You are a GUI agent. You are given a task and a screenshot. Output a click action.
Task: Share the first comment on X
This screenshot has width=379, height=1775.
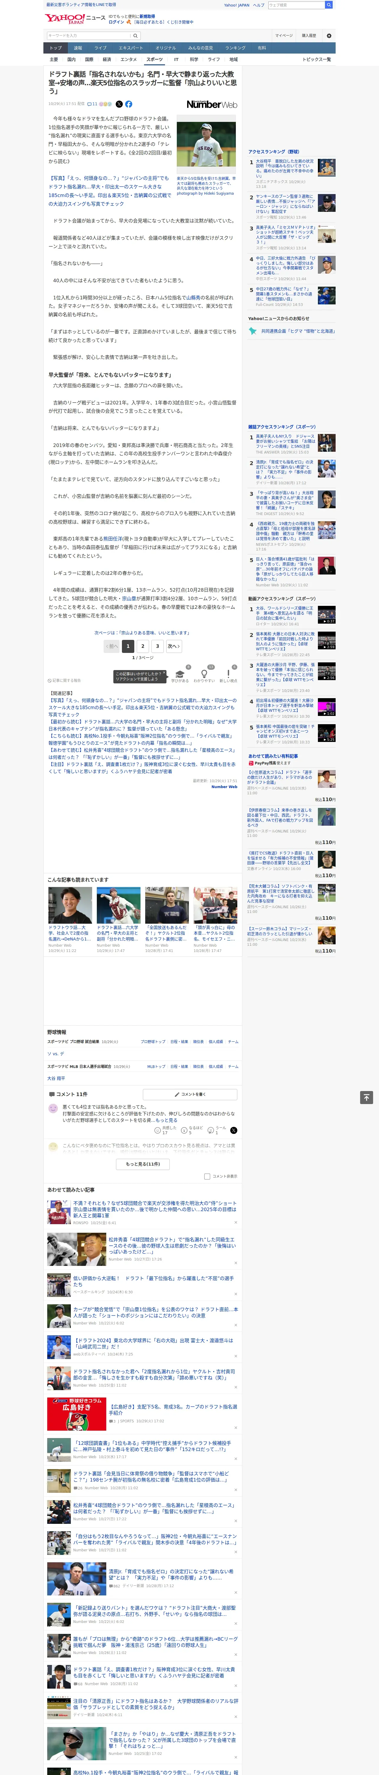233,1130
